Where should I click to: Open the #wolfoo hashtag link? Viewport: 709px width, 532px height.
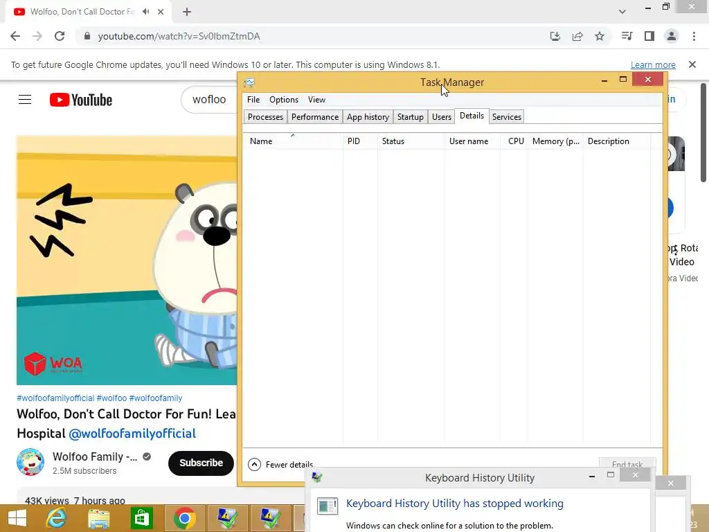coord(111,398)
